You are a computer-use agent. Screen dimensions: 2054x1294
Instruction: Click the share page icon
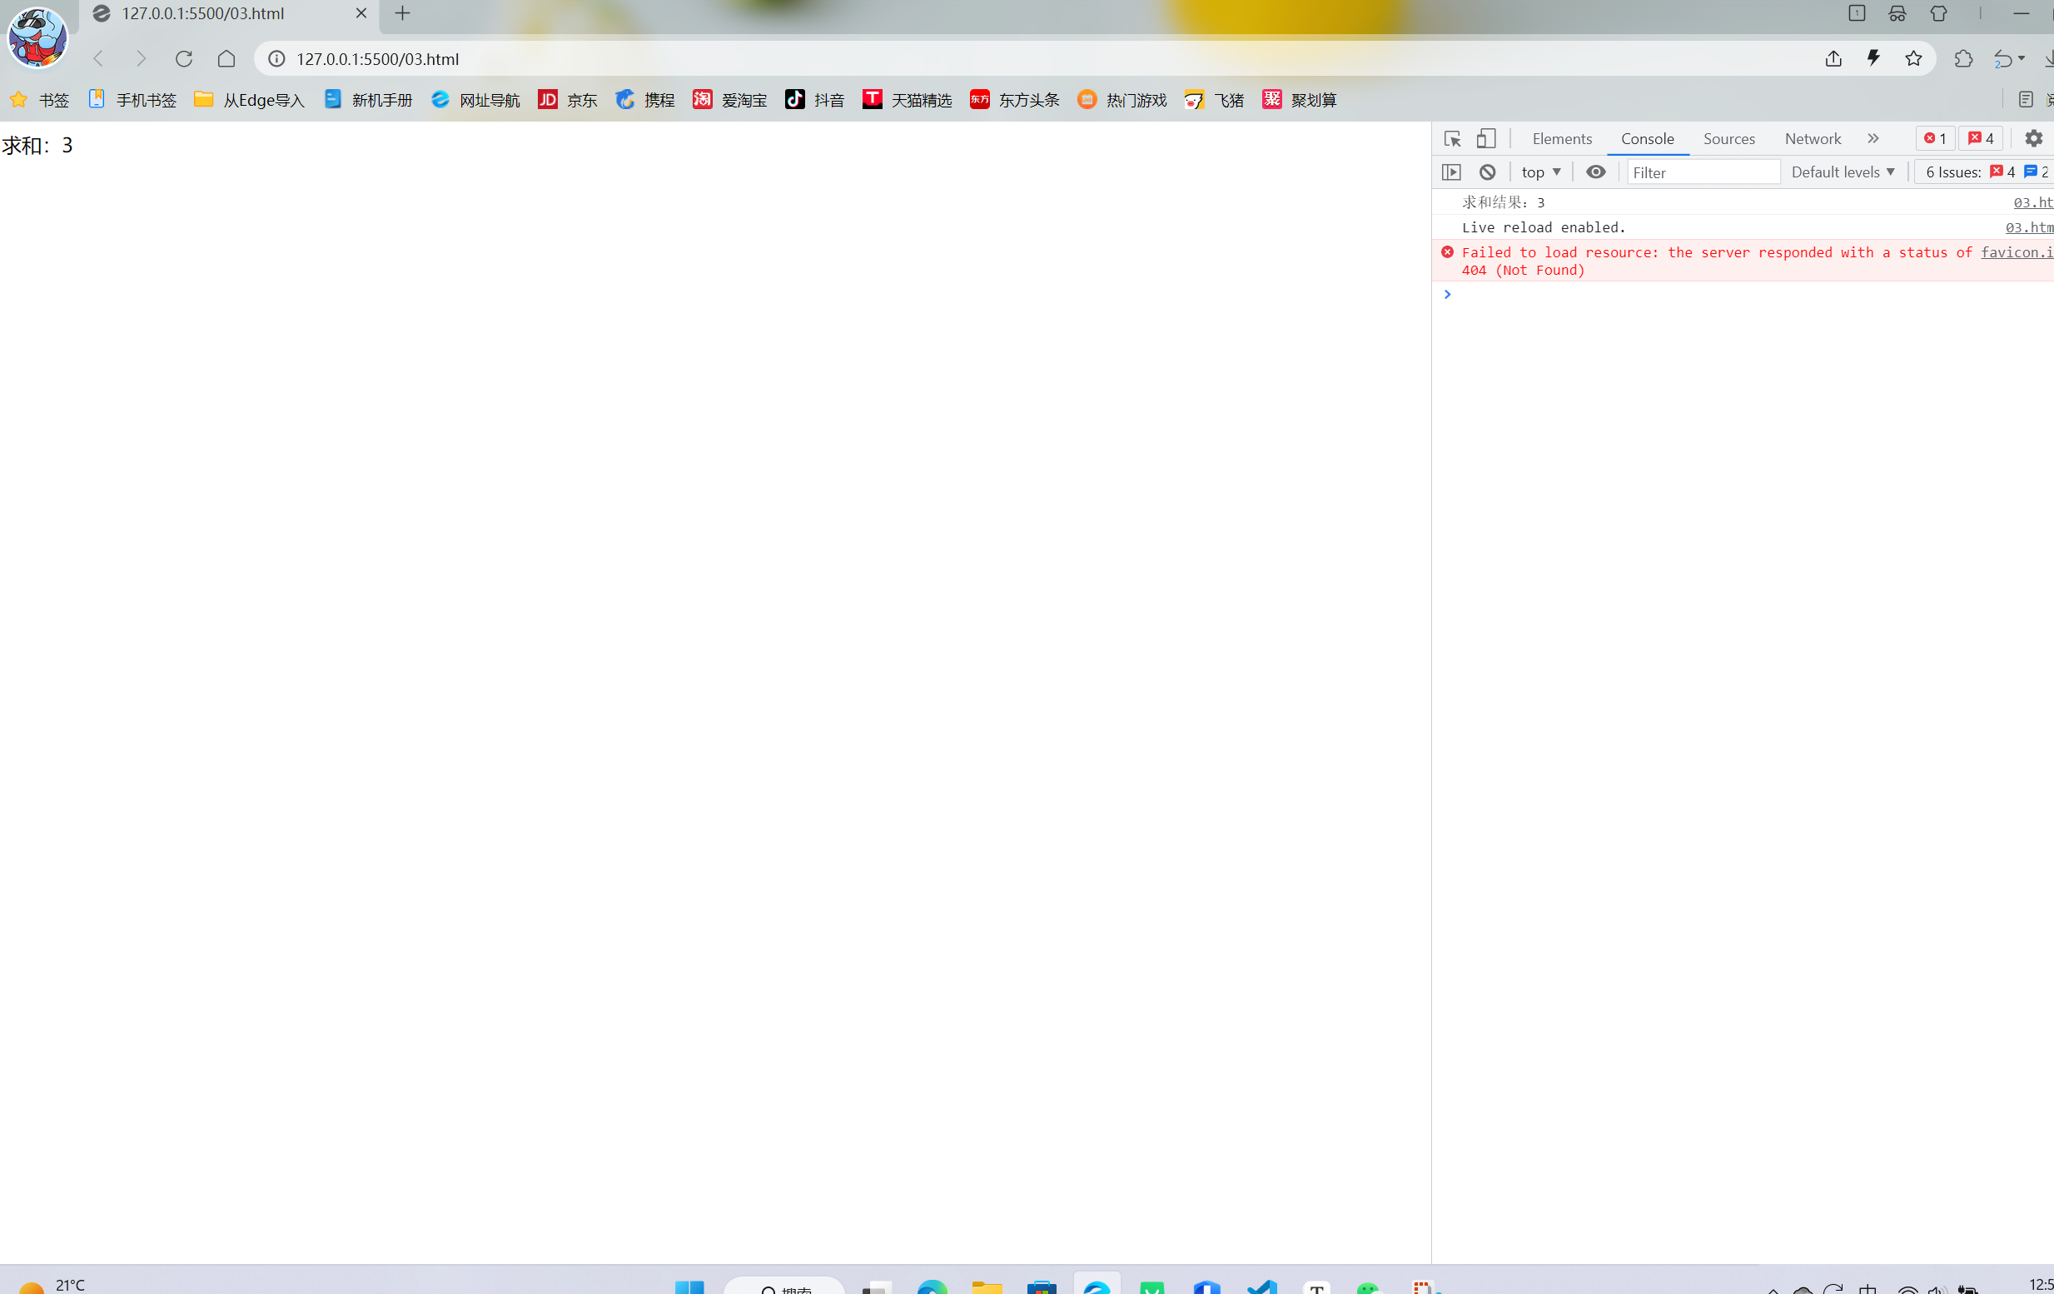tap(1833, 59)
